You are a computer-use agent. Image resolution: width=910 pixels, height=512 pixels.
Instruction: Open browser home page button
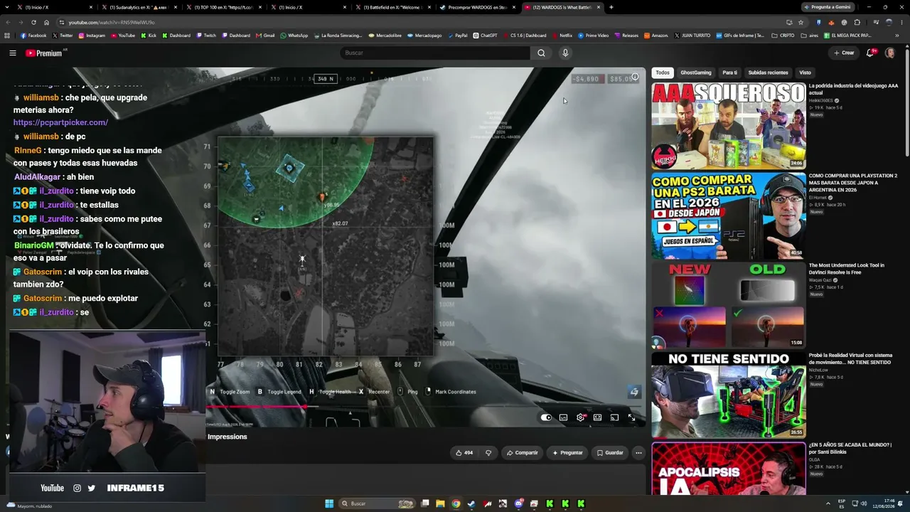tap(46, 22)
